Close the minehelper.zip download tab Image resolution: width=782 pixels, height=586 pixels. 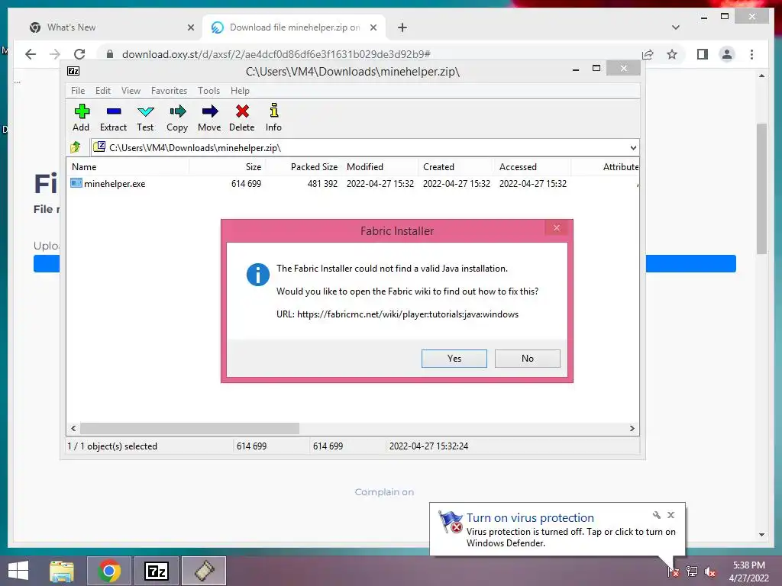(373, 27)
